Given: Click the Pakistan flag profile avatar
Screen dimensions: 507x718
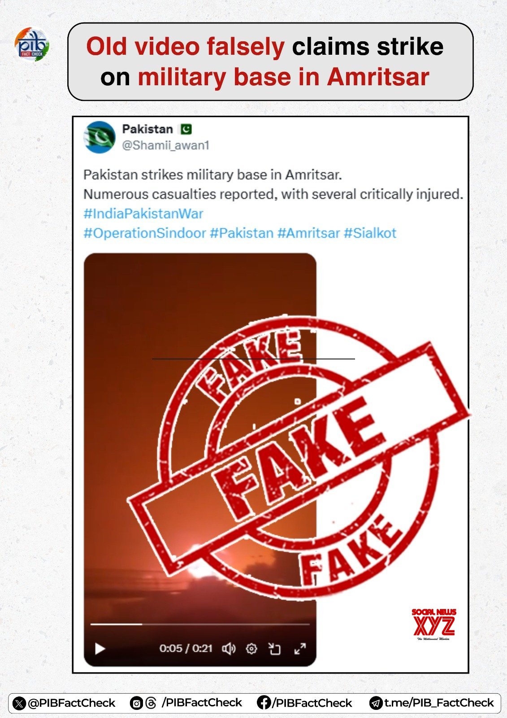Looking at the screenshot, I should pos(100,137).
